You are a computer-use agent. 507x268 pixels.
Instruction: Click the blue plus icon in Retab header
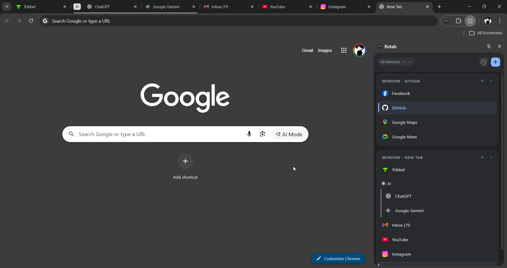(x=496, y=62)
